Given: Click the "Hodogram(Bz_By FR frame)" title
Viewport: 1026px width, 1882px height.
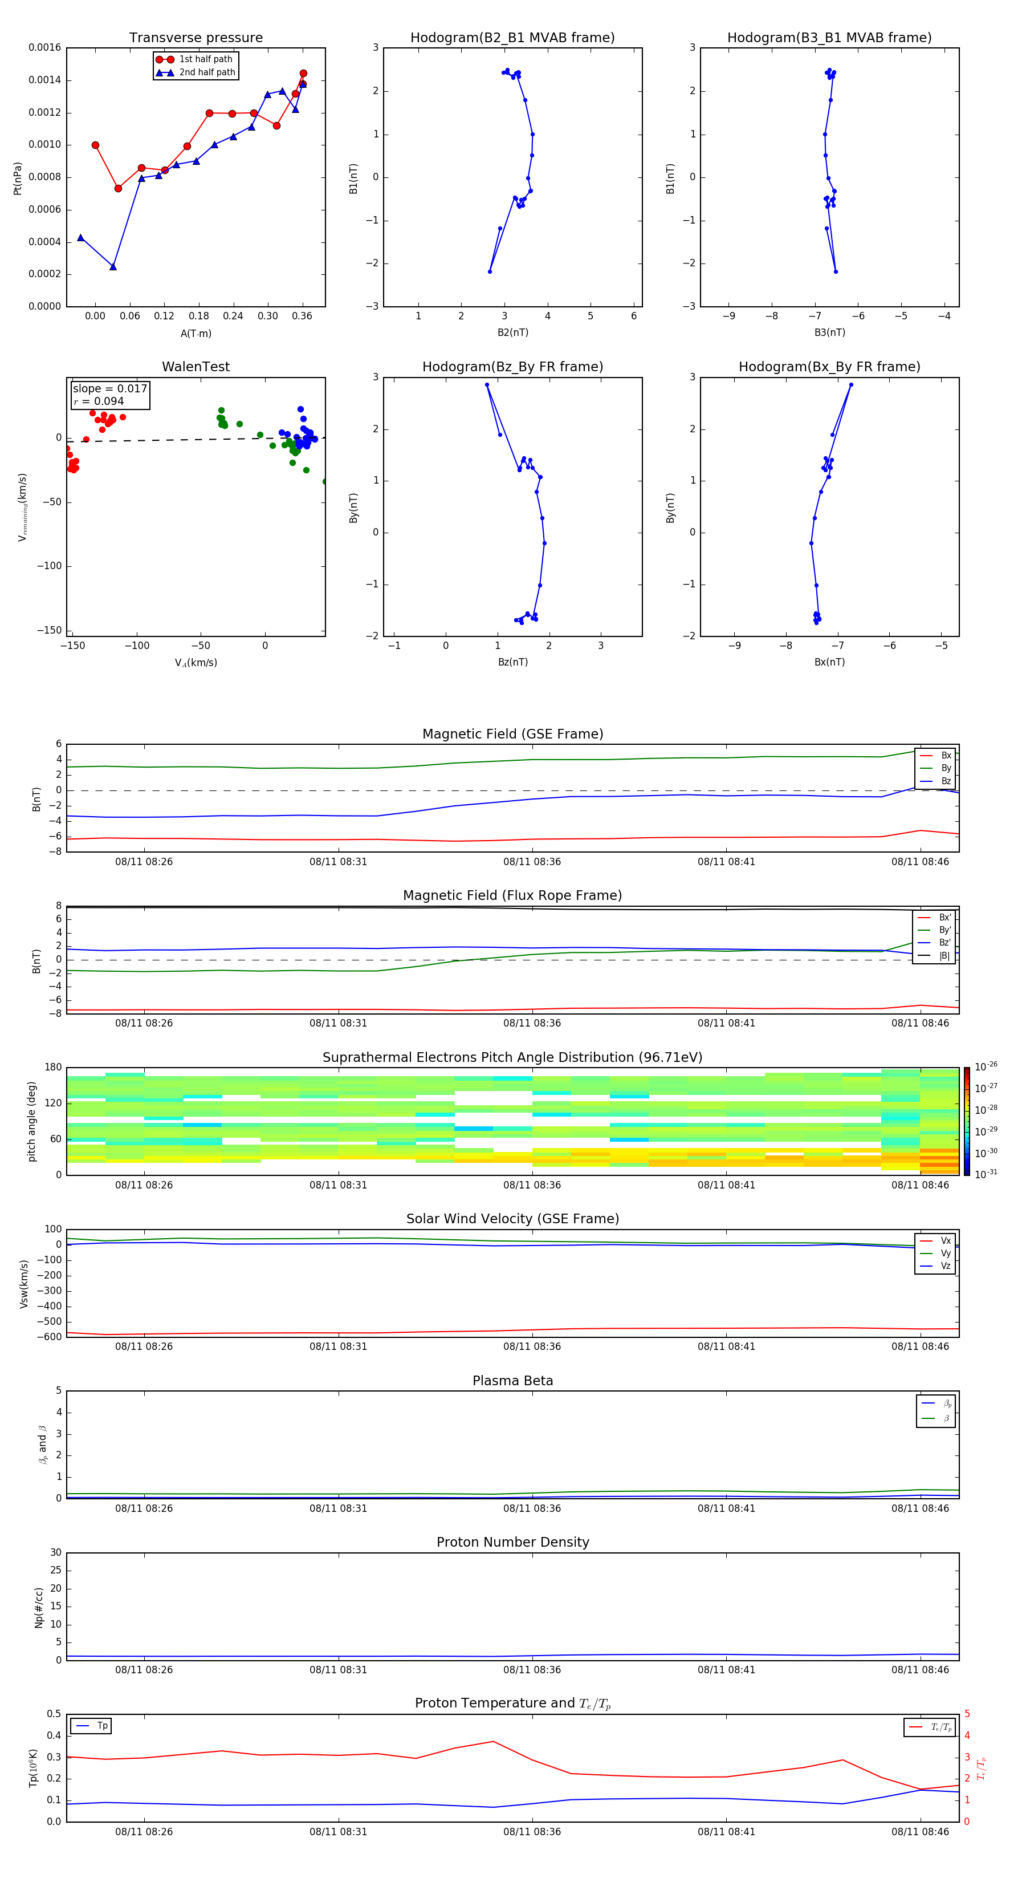Looking at the screenshot, I should pos(512,367).
